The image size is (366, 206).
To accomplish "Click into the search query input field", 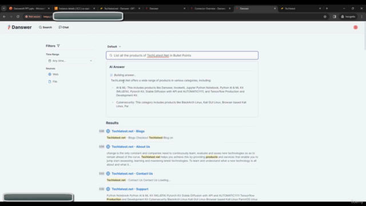I will 182,56.
